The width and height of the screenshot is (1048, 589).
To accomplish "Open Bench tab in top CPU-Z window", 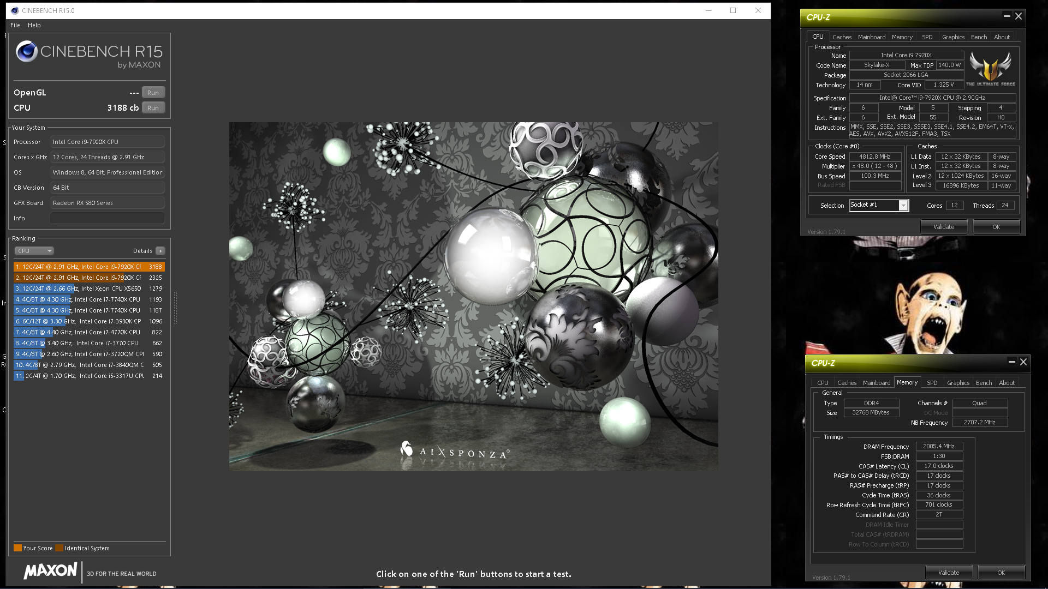I will [979, 37].
